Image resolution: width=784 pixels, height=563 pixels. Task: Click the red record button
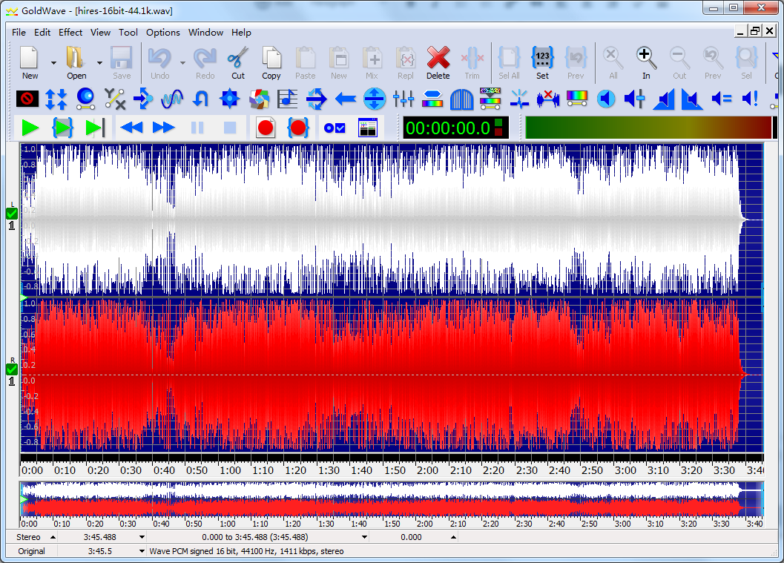266,128
